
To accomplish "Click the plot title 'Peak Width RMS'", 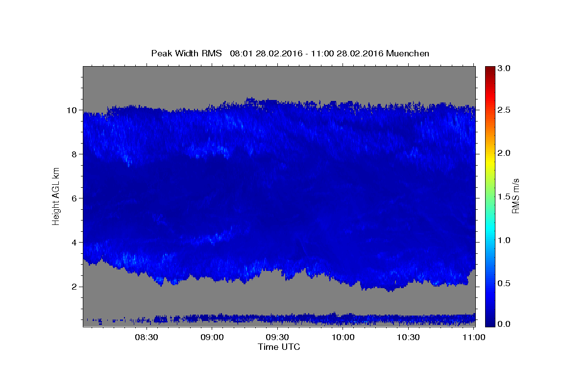I will (187, 53).
